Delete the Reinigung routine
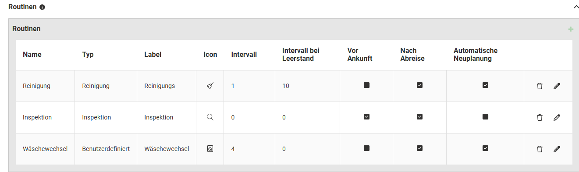This screenshot has height=172, width=579. pyautogui.click(x=540, y=86)
